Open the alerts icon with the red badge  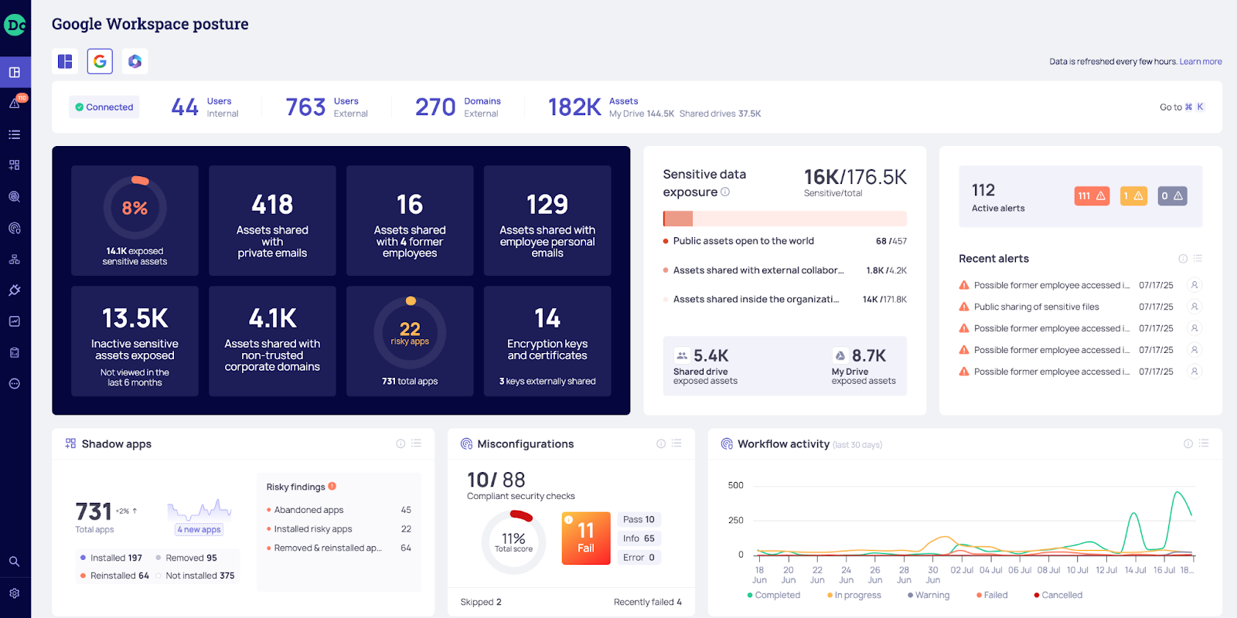[x=15, y=103]
